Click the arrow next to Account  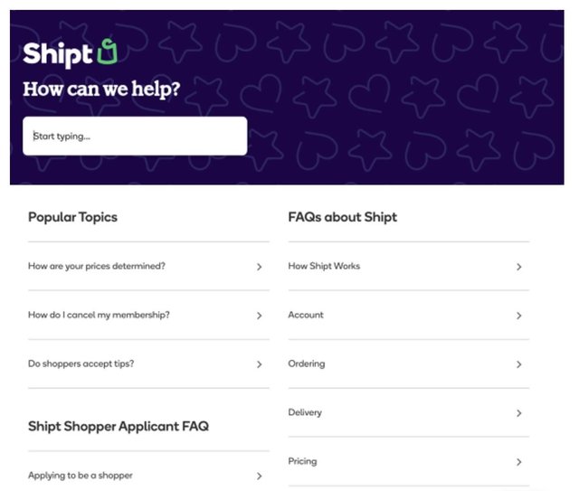pyautogui.click(x=519, y=316)
